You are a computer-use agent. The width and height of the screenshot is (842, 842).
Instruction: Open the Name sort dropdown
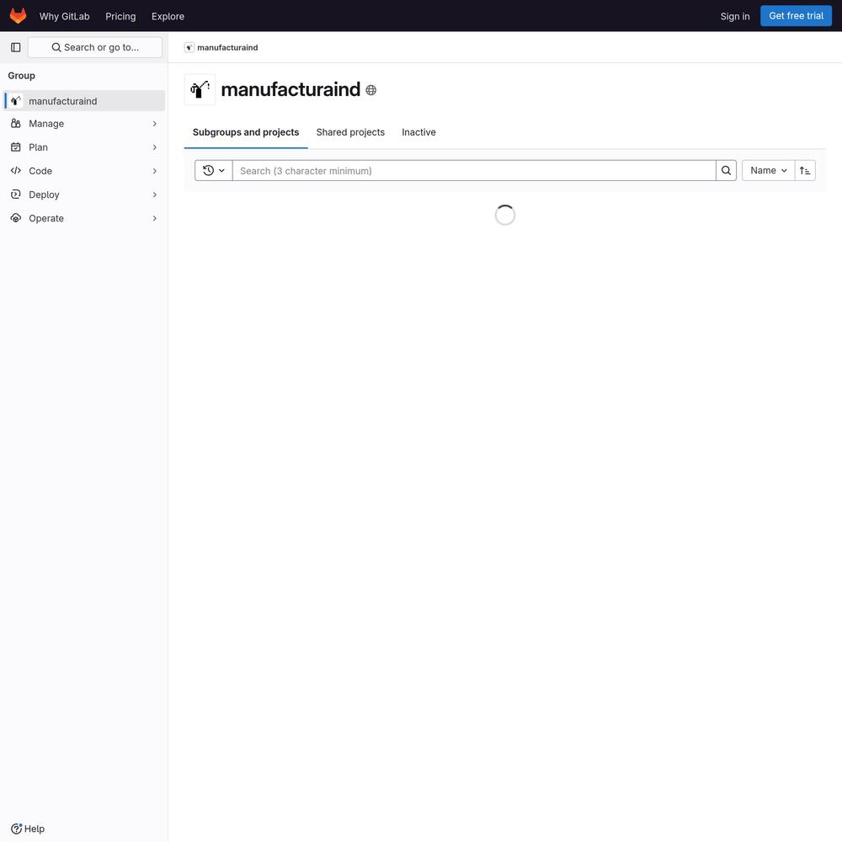(769, 171)
